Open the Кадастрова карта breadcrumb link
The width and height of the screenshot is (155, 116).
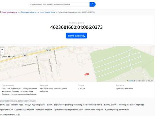coord(9,12)
